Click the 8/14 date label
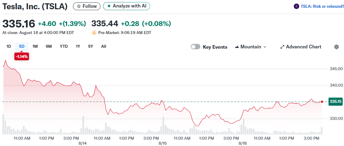The width and height of the screenshot is (344, 146). click(83, 143)
